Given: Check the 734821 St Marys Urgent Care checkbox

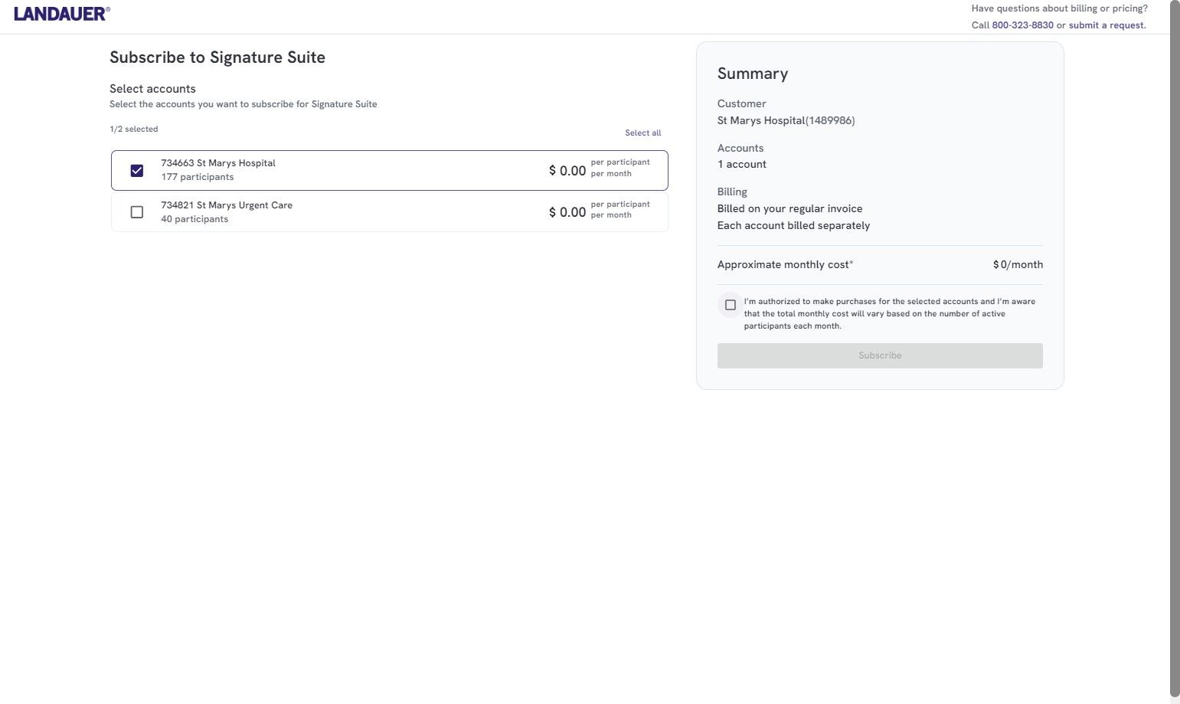Looking at the screenshot, I should point(137,212).
